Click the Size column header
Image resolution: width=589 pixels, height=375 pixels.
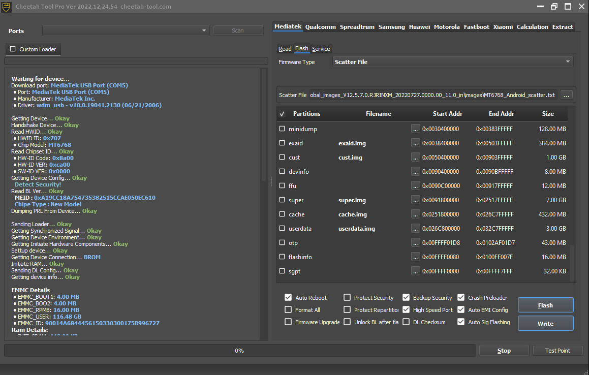click(548, 114)
